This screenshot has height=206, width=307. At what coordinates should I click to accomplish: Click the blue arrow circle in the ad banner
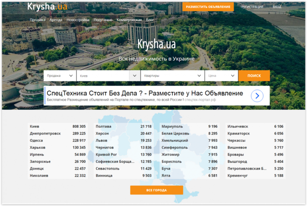257,96
